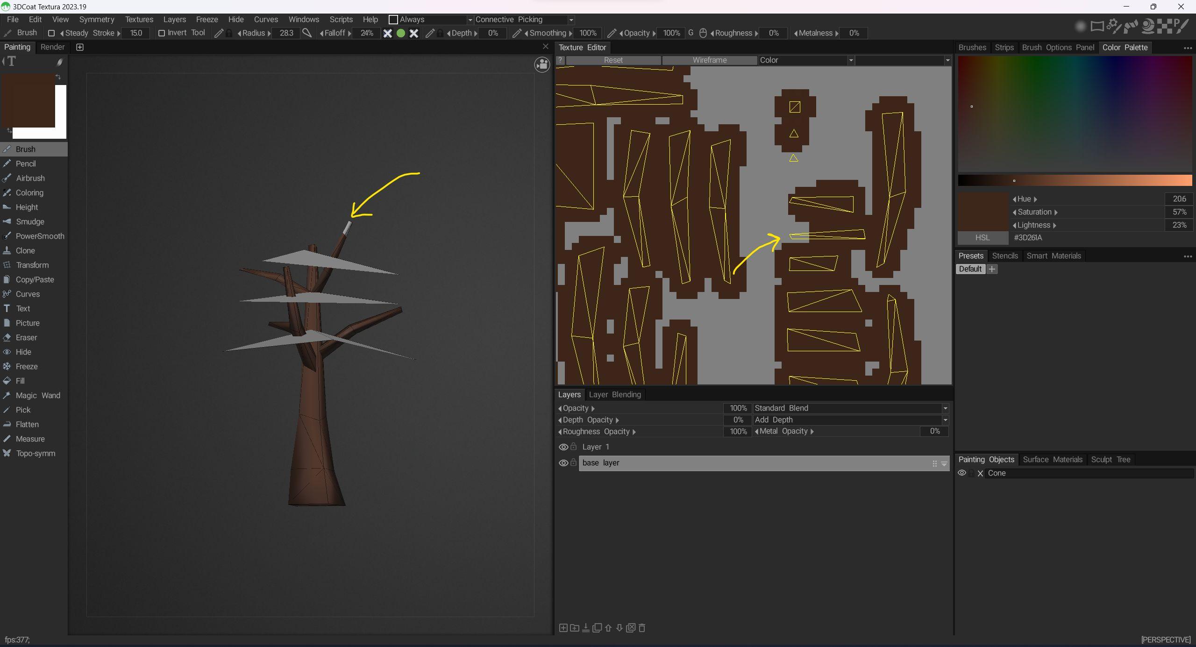Screen dimensions: 1196x647
Task: Select the Eraser tool
Action: pos(26,337)
